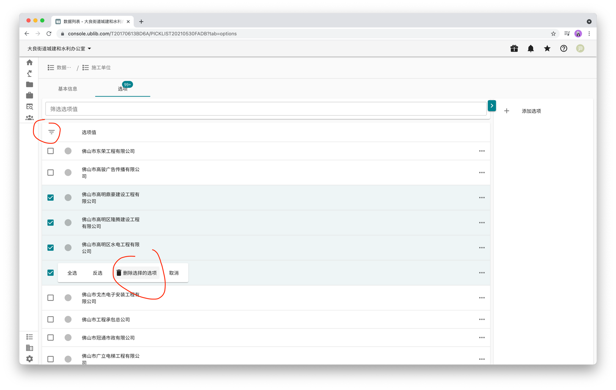Open settings gear in sidebar

tap(30, 359)
